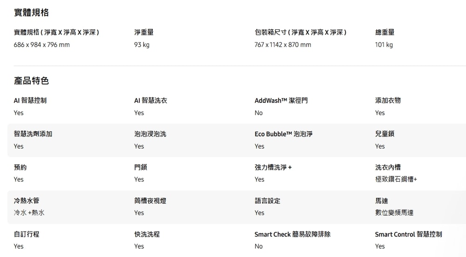The width and height of the screenshot is (466, 257).
Task: Select the 數位變頻馬達 motor value
Action: tap(394, 213)
